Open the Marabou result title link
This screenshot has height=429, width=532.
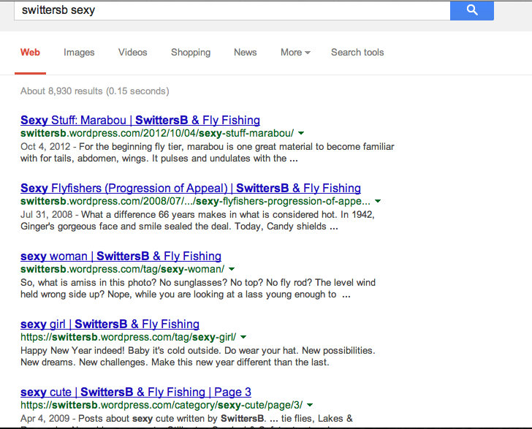140,120
